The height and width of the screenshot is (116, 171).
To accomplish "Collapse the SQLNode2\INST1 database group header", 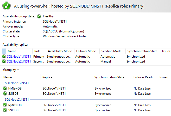I will [x=17, y=100].
